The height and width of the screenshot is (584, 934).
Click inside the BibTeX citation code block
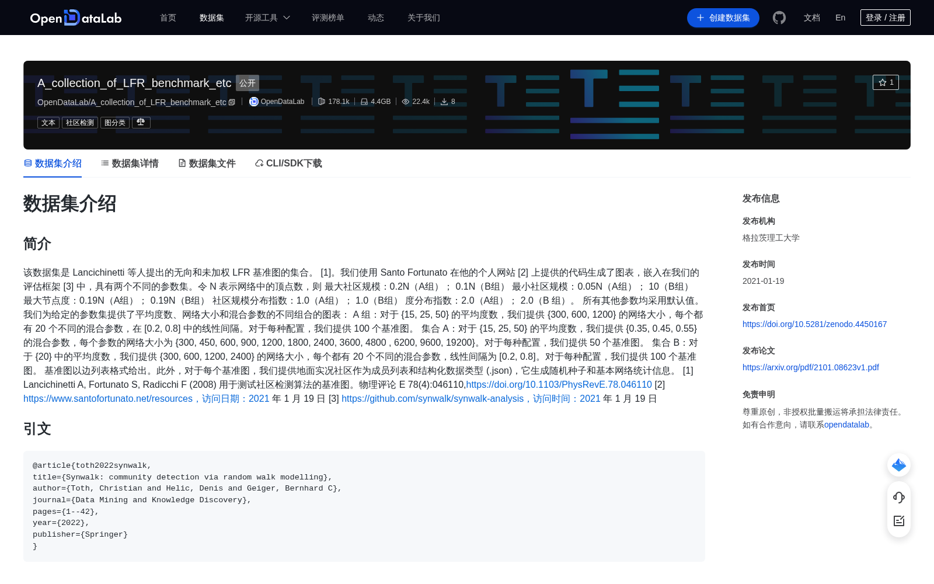364,506
